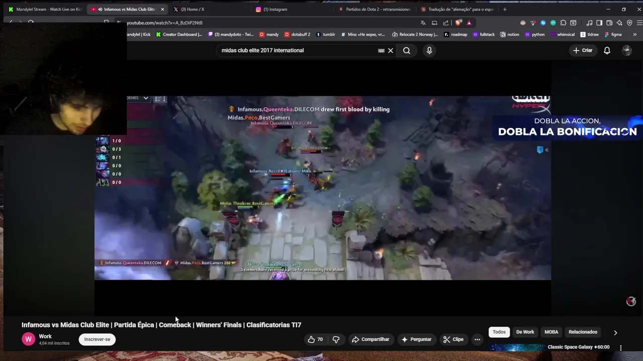
Task: Open the Brave VPN shield icon
Action: pos(629,23)
